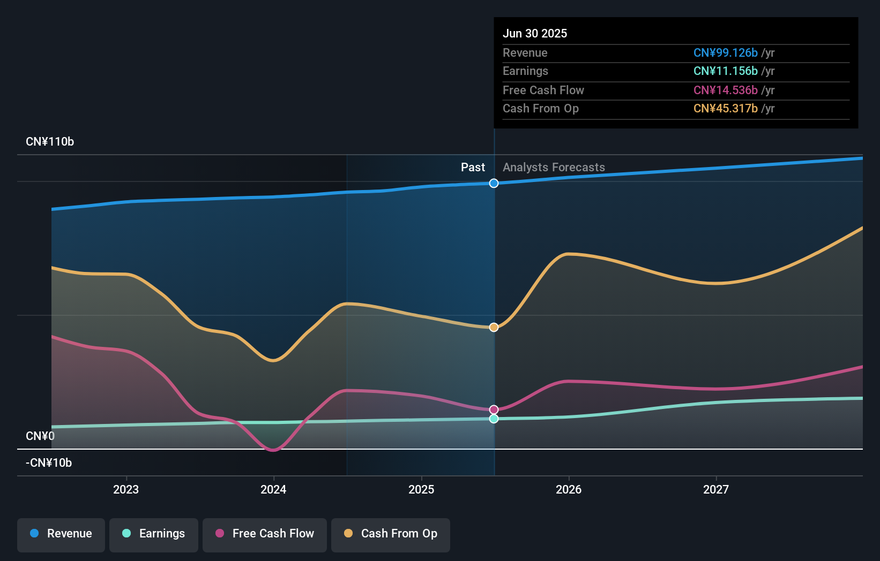Click the Free Cash Flow value CN¥14.536b

(726, 90)
